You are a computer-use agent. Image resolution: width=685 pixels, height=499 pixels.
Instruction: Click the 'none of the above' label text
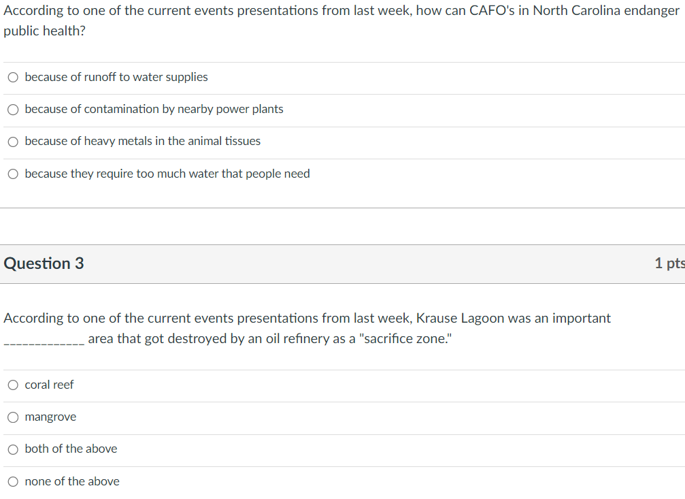[x=72, y=481]
